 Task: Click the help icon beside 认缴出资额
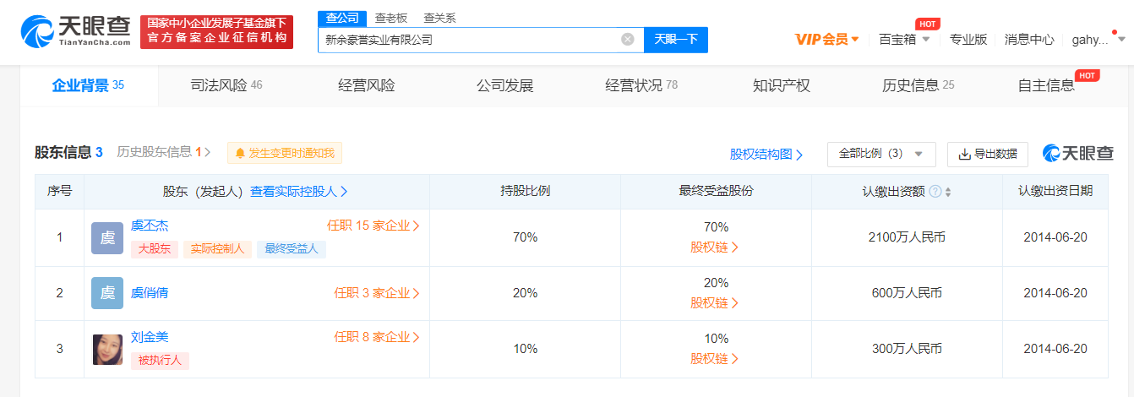click(935, 192)
